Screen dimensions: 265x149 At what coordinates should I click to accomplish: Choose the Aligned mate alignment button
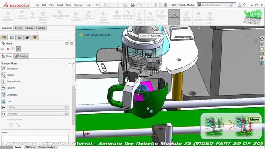[11, 125]
